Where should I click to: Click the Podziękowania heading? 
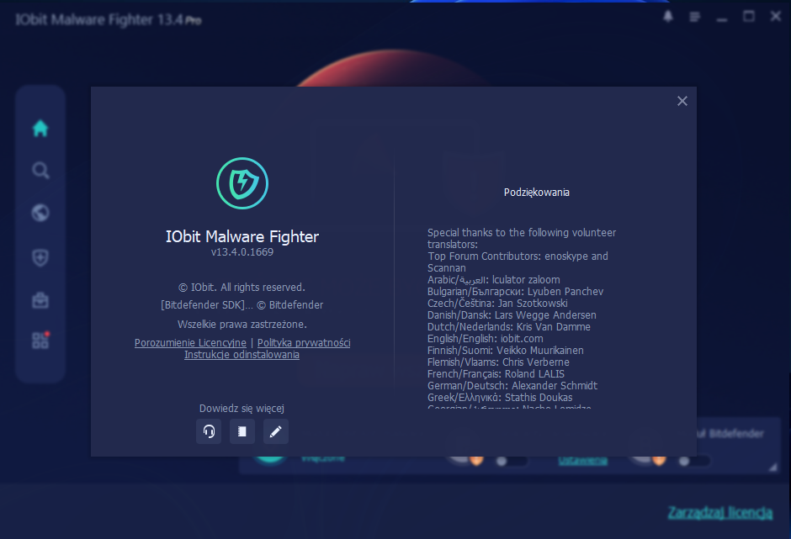point(536,192)
